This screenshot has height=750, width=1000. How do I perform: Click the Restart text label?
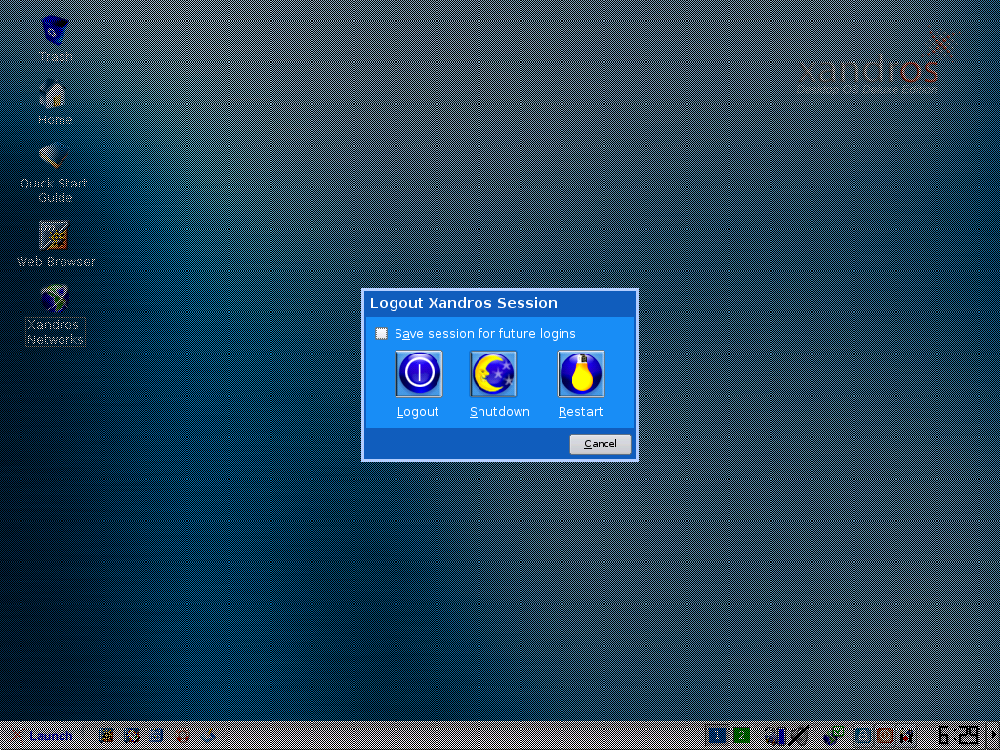tap(580, 412)
